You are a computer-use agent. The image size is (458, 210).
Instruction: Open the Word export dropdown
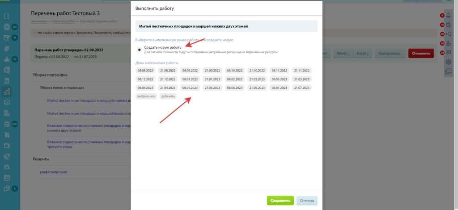pyautogui.click(x=343, y=53)
